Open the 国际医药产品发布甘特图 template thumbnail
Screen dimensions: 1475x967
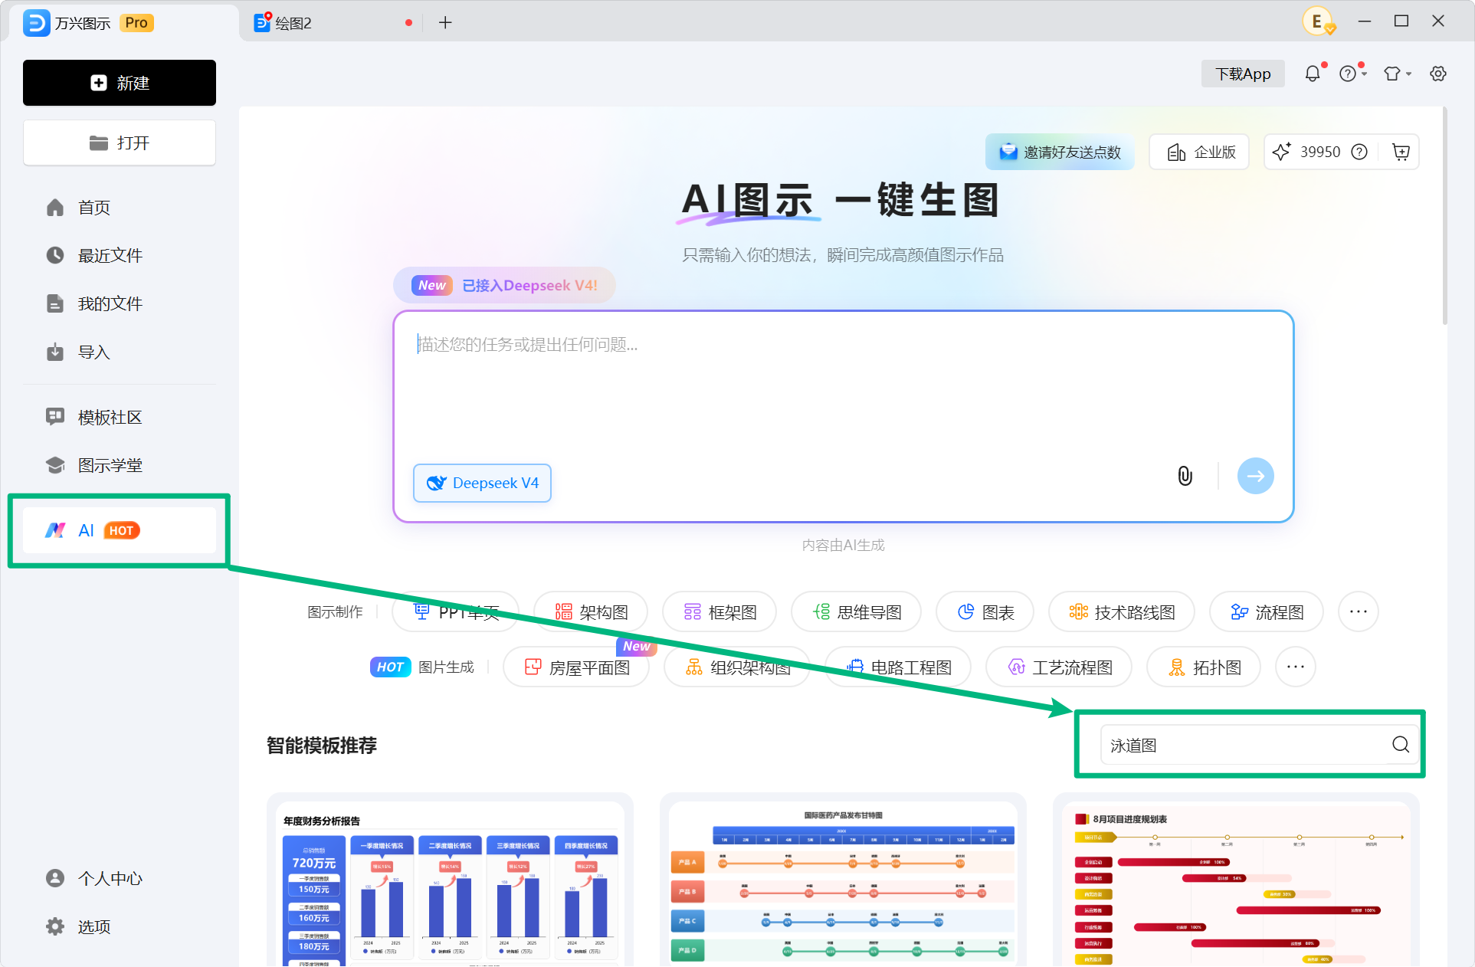click(843, 881)
